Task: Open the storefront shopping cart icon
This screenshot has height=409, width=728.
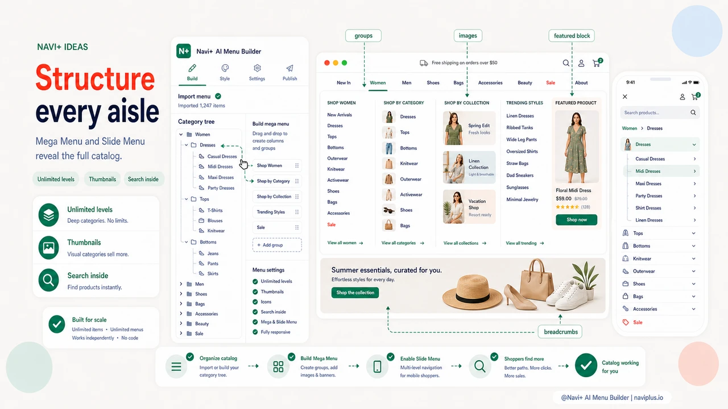Action: coord(597,62)
